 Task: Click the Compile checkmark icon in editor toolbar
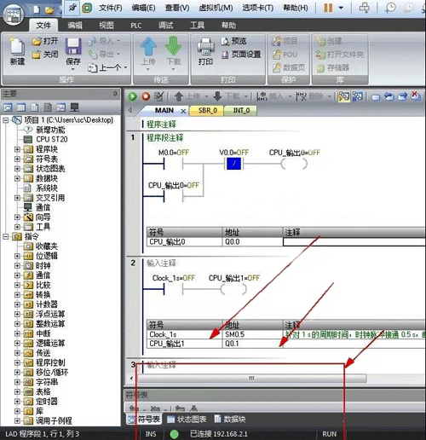click(158, 96)
